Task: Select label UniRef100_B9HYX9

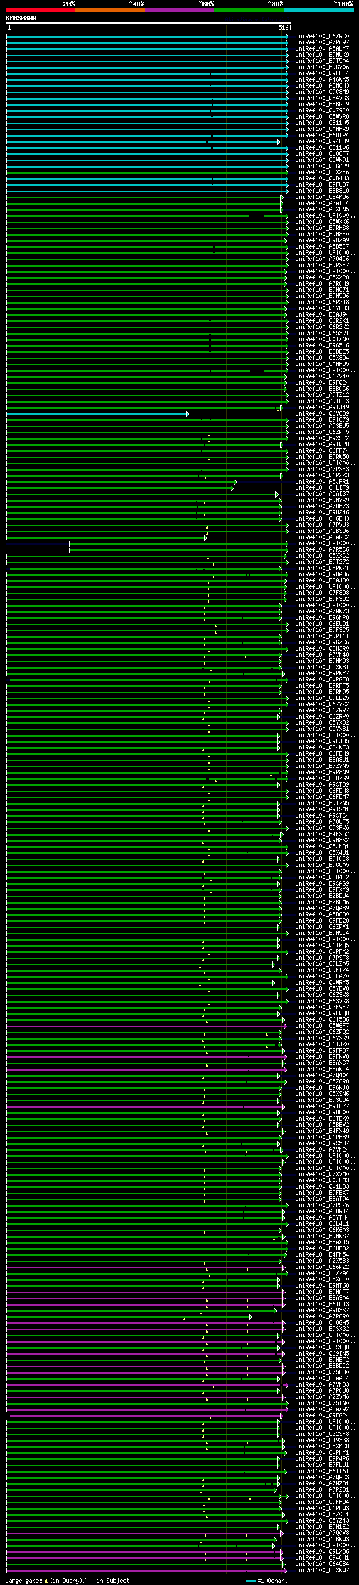Action: click(x=322, y=500)
